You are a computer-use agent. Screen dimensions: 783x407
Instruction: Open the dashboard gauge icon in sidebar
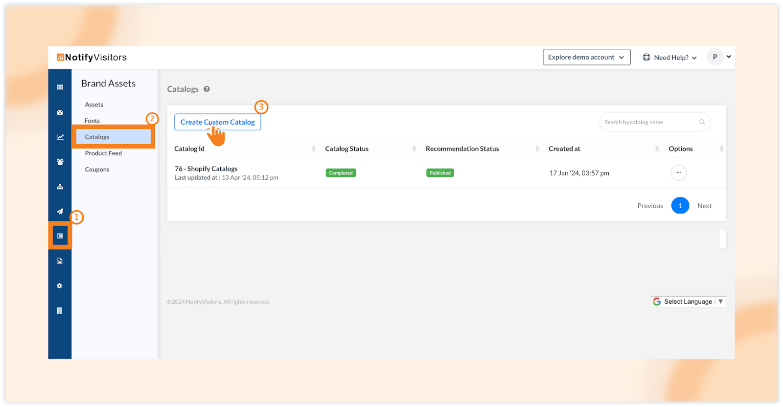[60, 112]
